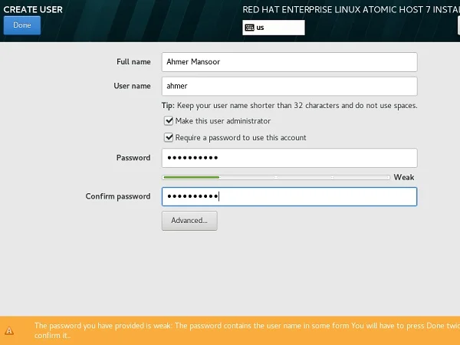460x345 pixels.
Task: Click the weak password warning message
Action: 247,330
